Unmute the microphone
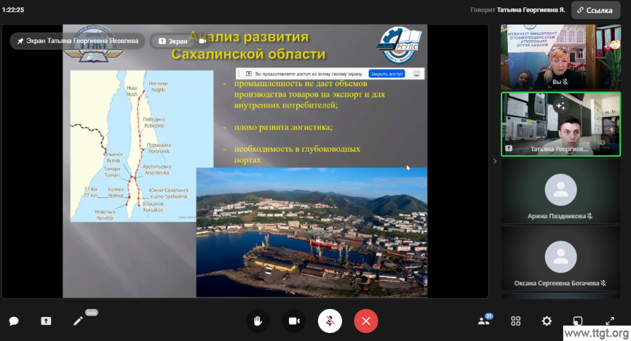 (x=330, y=321)
